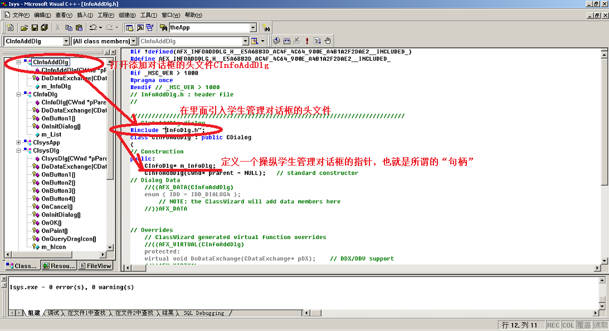Select the m_List member in class tree

click(51, 134)
